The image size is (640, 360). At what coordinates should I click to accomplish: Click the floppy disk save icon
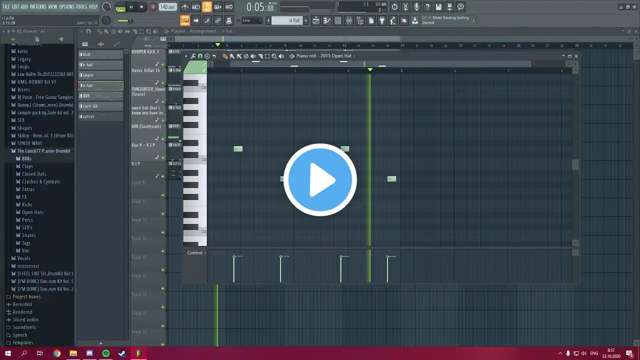click(438, 7)
